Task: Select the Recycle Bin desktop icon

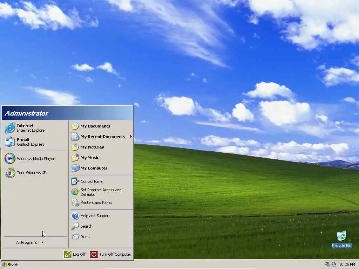Action: click(341, 236)
